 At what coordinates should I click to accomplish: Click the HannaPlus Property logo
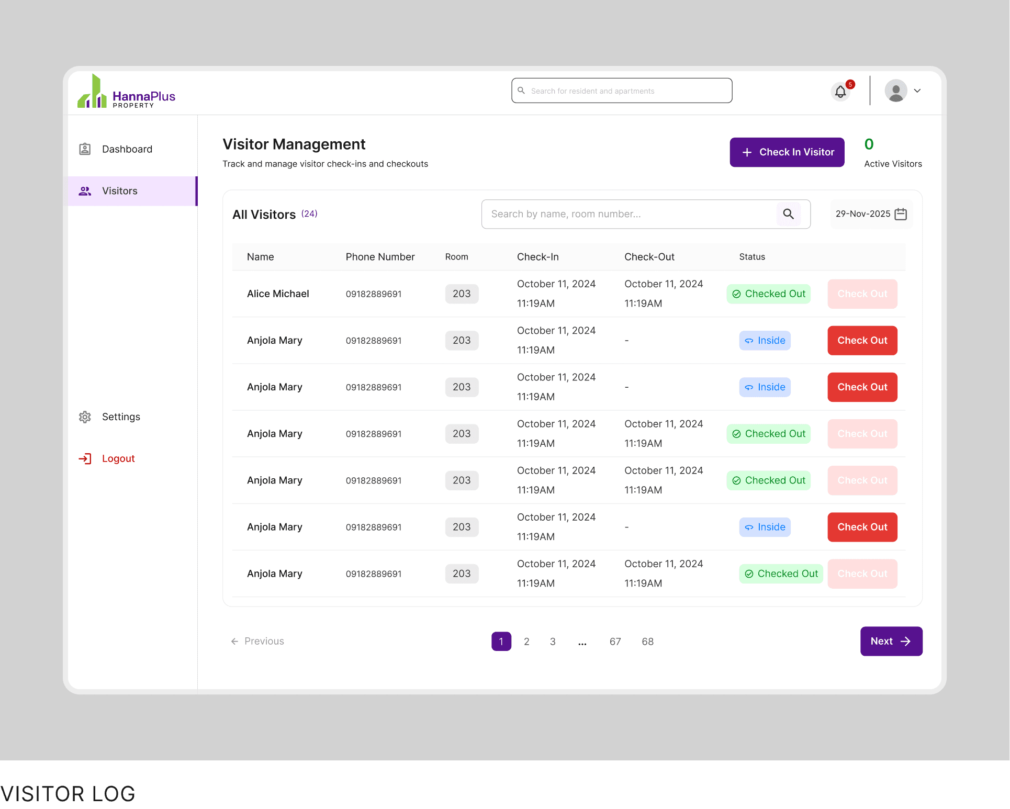[127, 92]
